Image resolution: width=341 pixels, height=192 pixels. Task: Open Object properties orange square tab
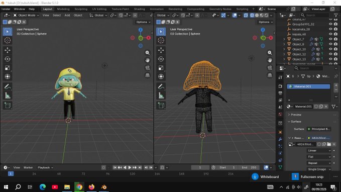click(x=280, y=132)
